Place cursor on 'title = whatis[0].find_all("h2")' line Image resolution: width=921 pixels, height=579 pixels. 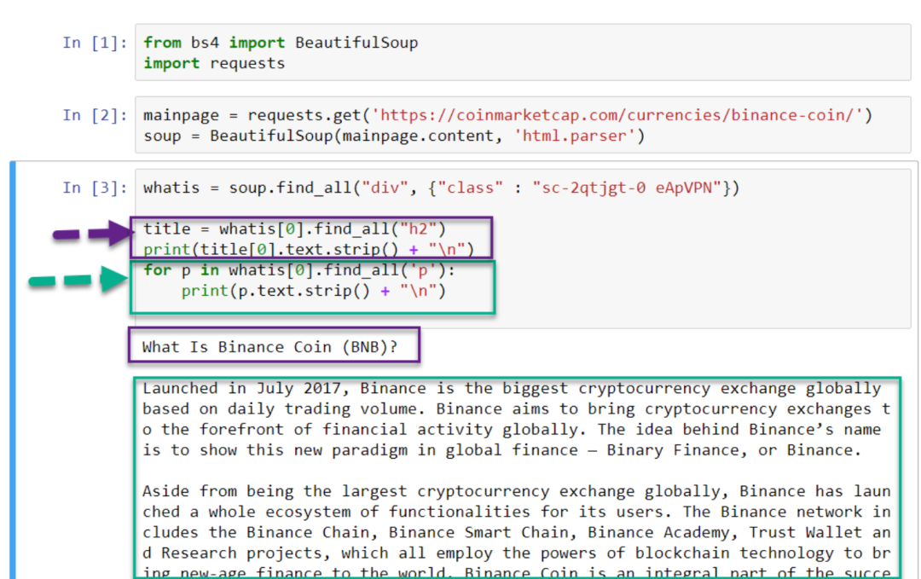295,229
